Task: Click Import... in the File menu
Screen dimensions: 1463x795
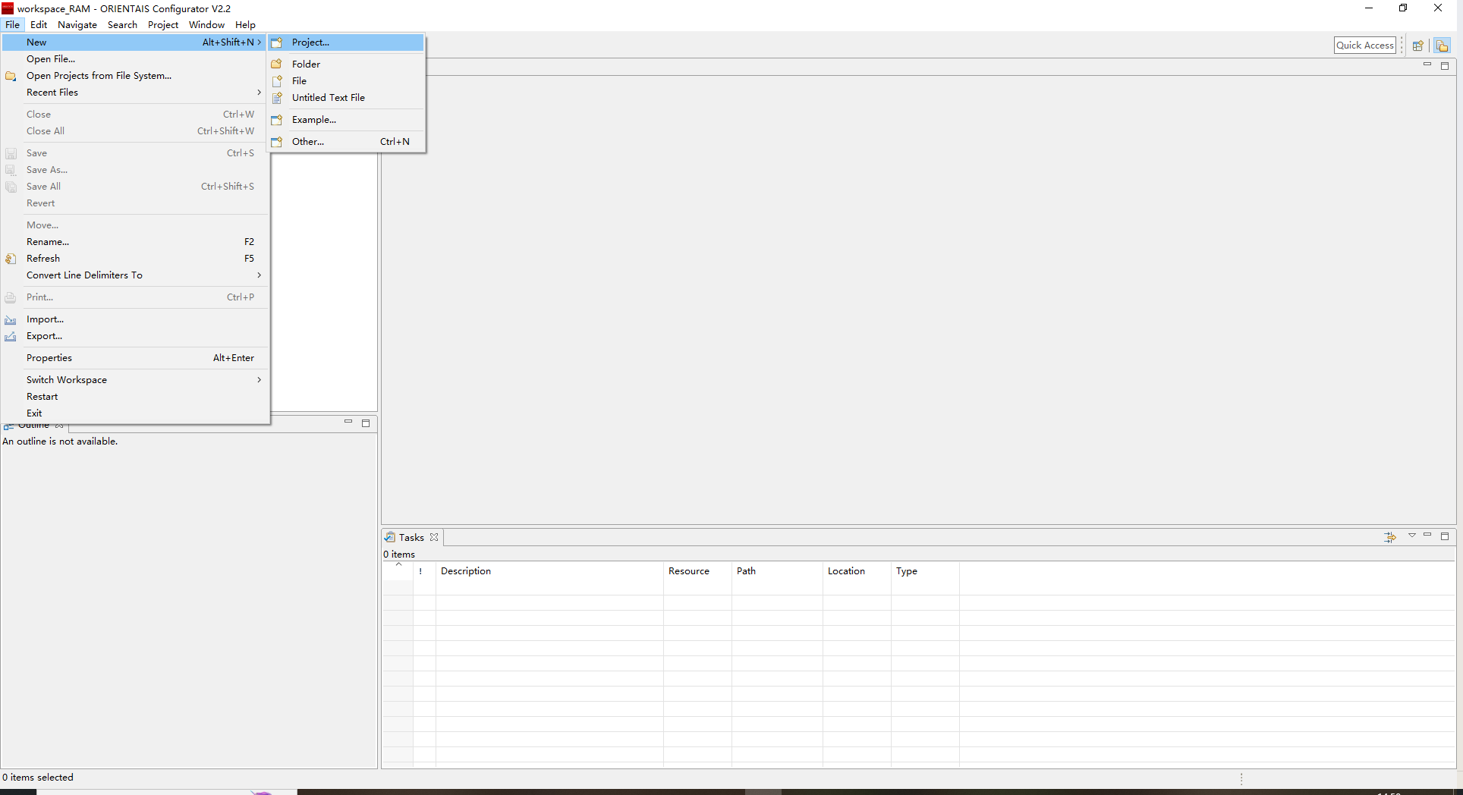Action: pos(45,319)
